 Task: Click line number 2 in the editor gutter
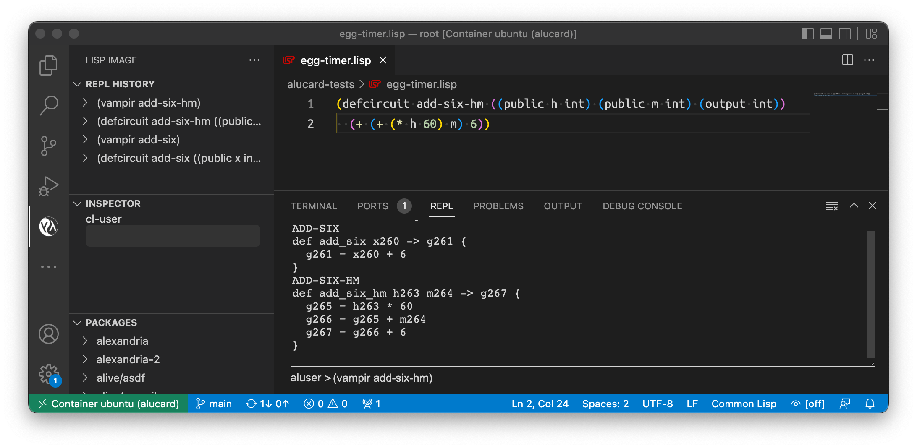pos(310,124)
